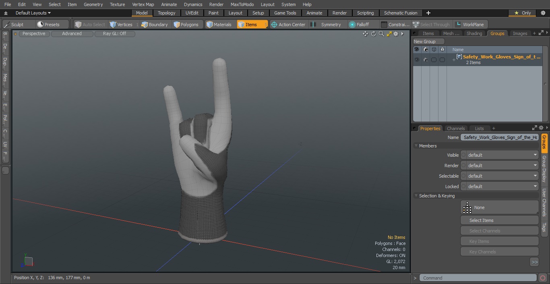Maximize the Properties panel
The width and height of the screenshot is (550, 284).
point(535,128)
